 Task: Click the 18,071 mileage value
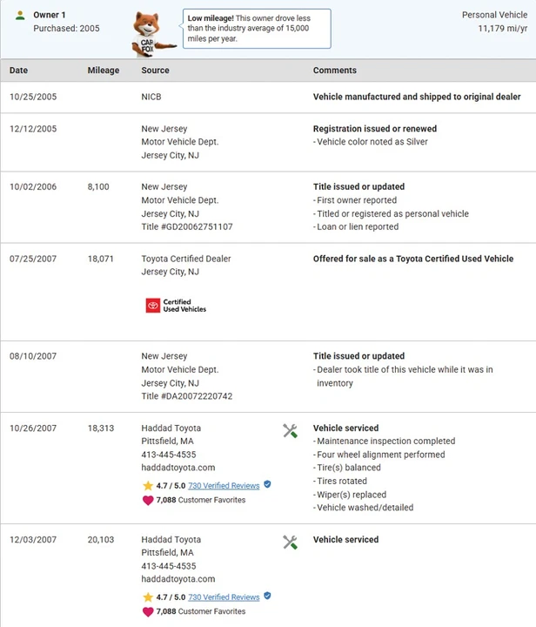[x=101, y=259]
